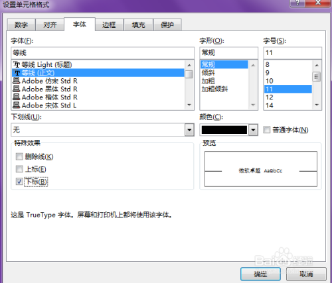Image resolution: width=332 pixels, height=283 pixels.
Task: Select font size 11 in list
Action: tap(288, 89)
